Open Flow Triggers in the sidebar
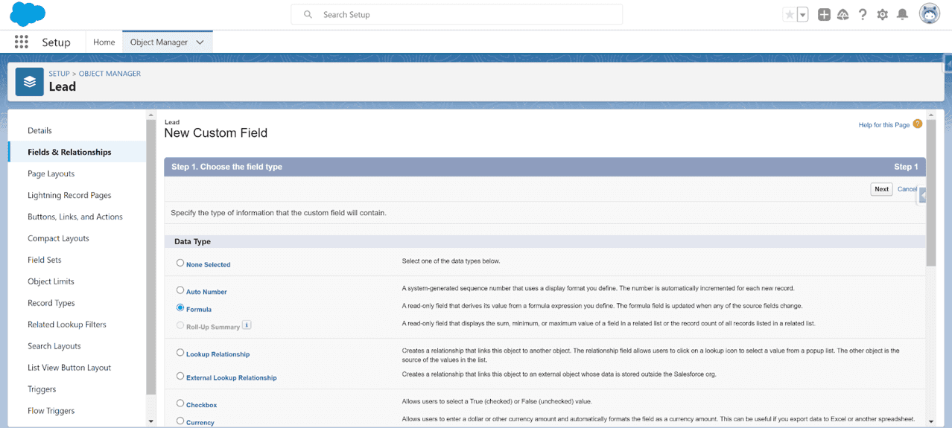This screenshot has width=952, height=428. 51,411
